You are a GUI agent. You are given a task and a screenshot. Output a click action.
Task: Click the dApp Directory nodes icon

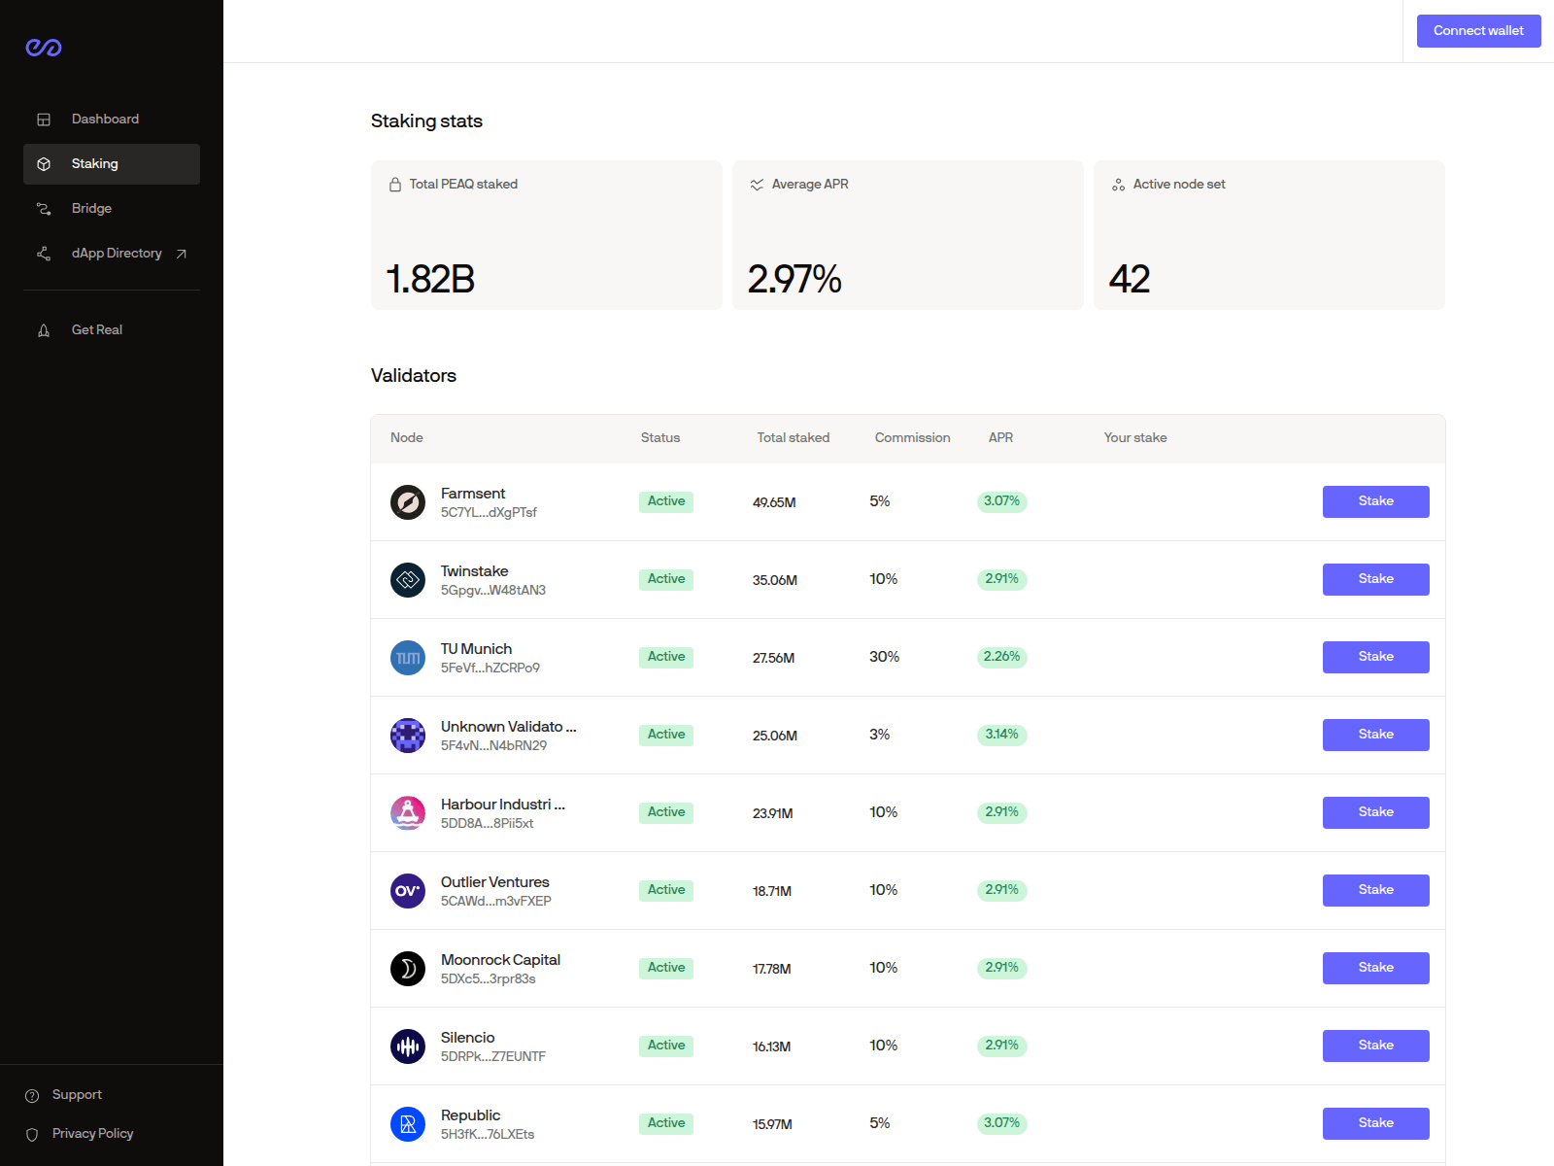click(x=44, y=254)
